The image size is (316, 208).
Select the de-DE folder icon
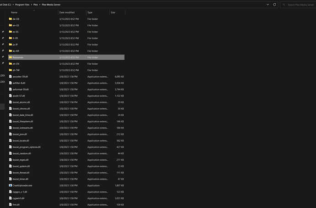tap(10, 19)
